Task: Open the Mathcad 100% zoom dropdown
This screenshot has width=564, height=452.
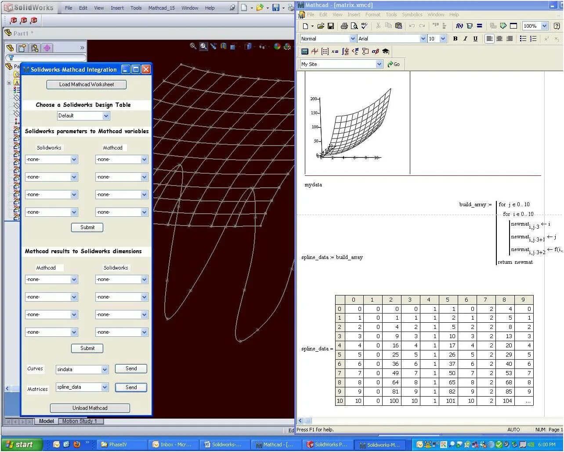Action: click(x=544, y=26)
